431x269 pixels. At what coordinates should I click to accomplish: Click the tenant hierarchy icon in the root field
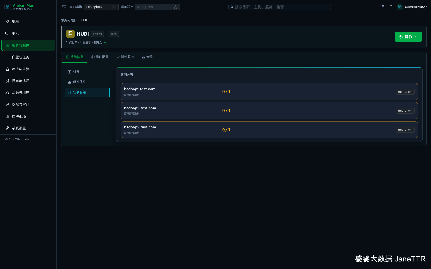pyautogui.click(x=175, y=7)
